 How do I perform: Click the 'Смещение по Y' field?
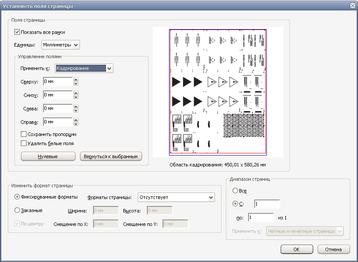pos(175,224)
